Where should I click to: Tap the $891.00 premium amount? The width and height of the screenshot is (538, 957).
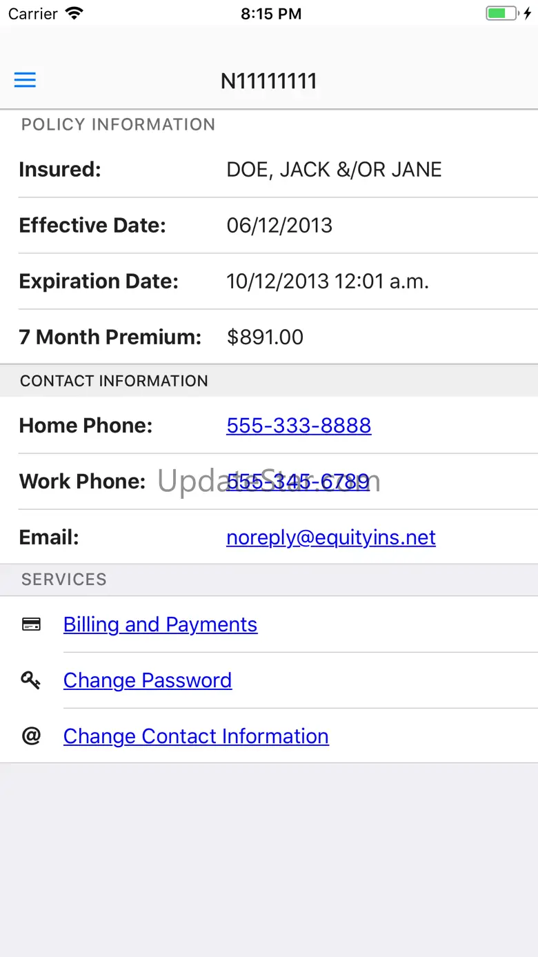click(265, 337)
